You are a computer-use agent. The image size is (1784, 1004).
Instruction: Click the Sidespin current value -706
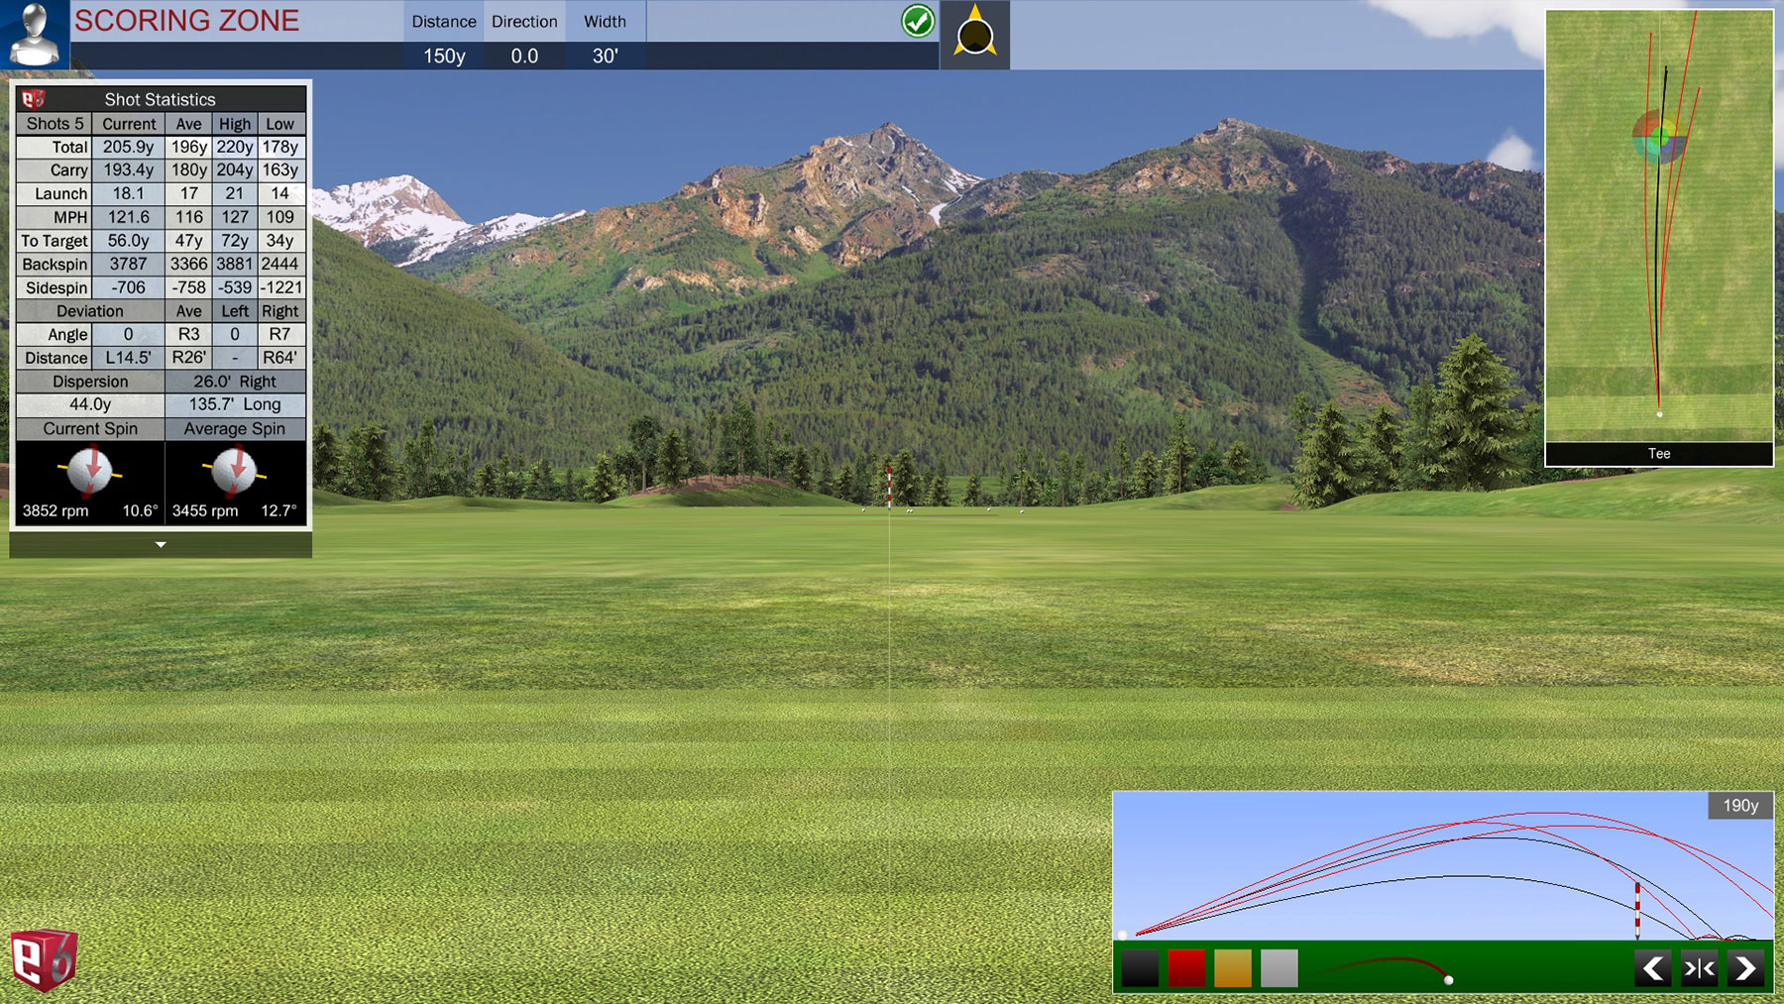click(129, 287)
